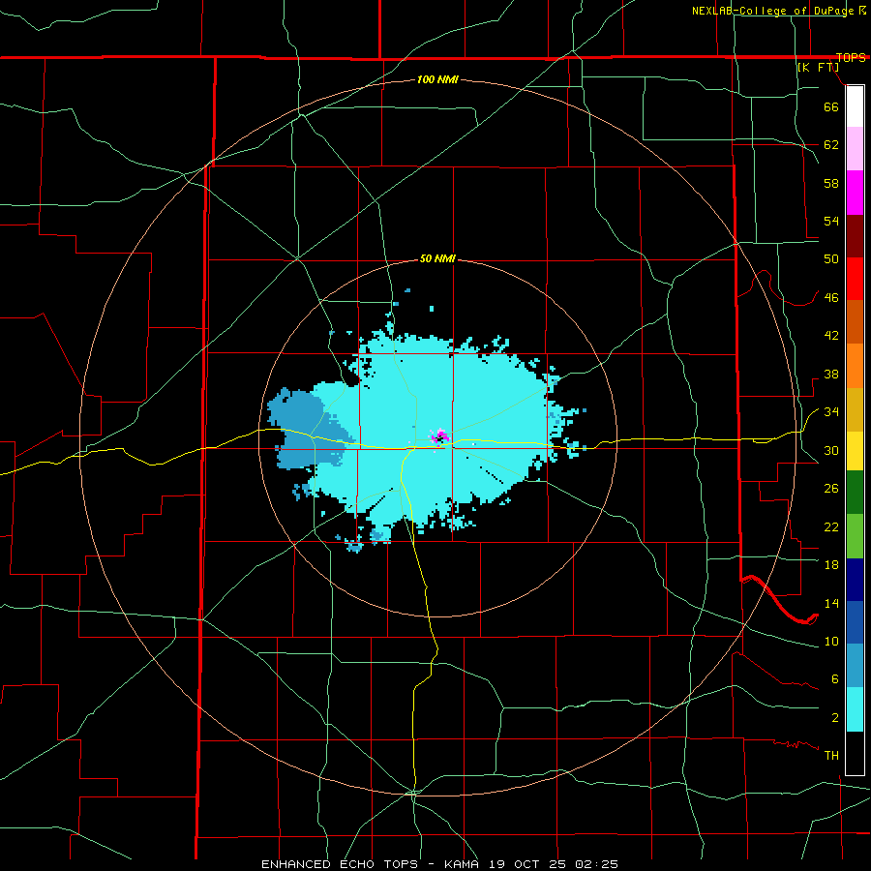This screenshot has height=871, width=871.
Task: Click the 66 value on the legend
Action: click(x=831, y=106)
